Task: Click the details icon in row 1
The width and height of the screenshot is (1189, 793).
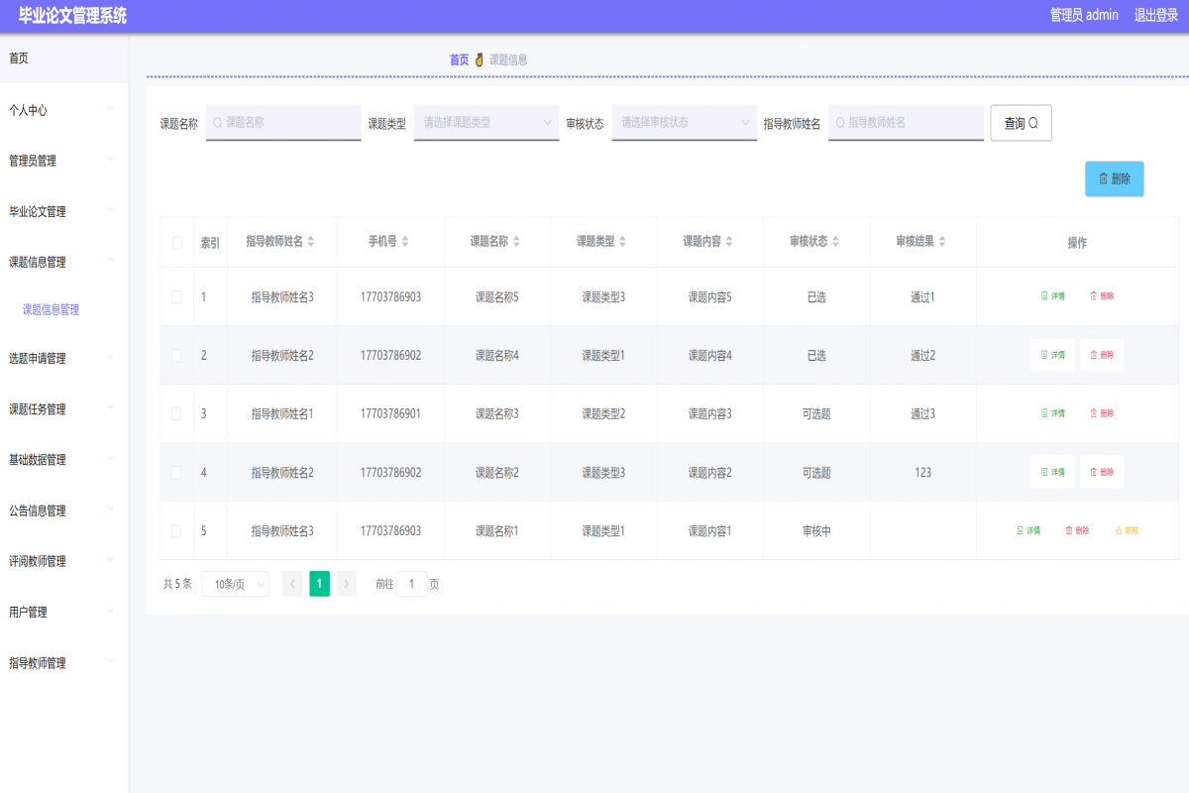Action: pyautogui.click(x=1052, y=296)
